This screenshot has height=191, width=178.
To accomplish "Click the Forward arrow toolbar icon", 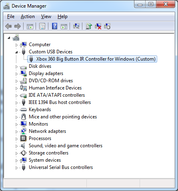I will tap(18, 26).
